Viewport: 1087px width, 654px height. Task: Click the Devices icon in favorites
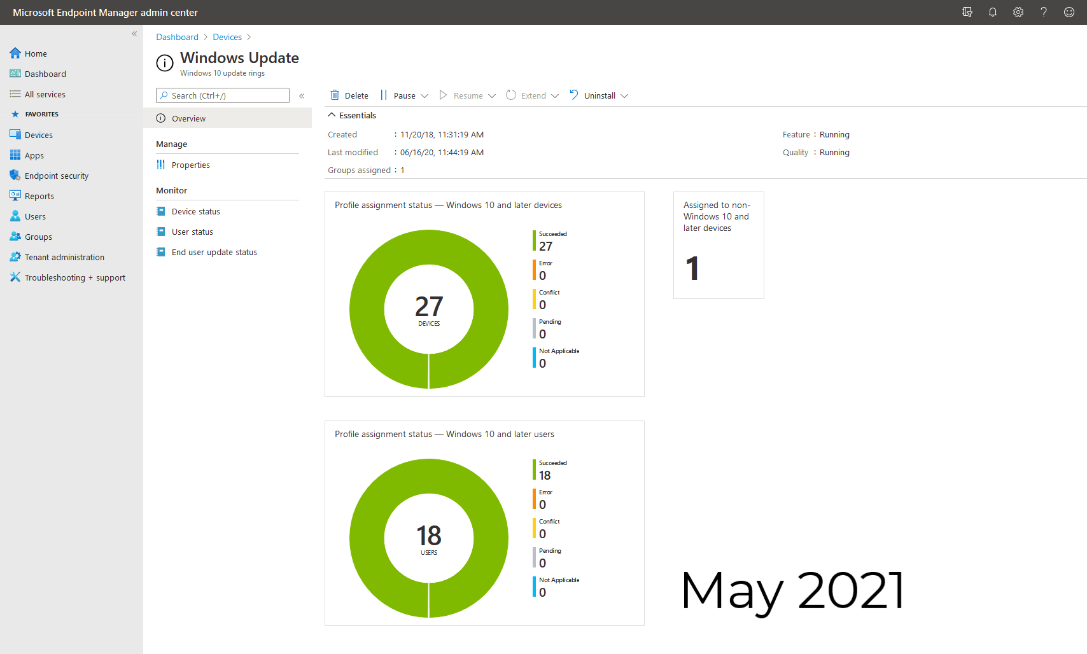(15, 135)
